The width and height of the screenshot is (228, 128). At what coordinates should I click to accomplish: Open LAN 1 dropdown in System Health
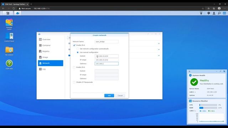click(x=192, y=92)
